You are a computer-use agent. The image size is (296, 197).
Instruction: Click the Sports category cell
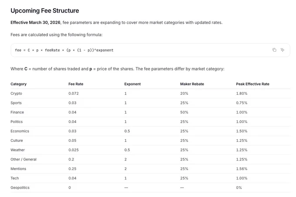(x=16, y=103)
